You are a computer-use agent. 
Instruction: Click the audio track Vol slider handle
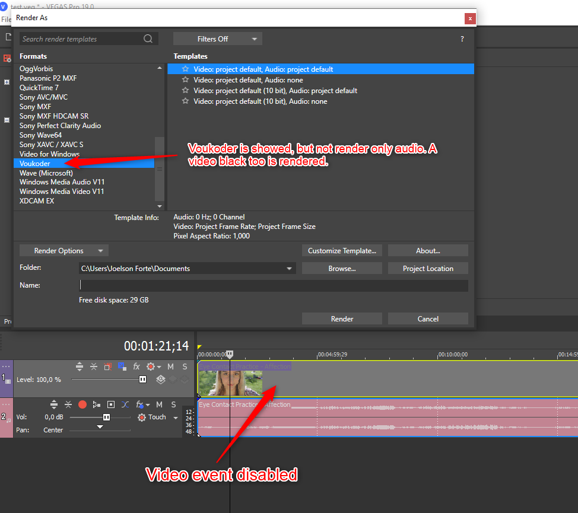pyautogui.click(x=106, y=417)
